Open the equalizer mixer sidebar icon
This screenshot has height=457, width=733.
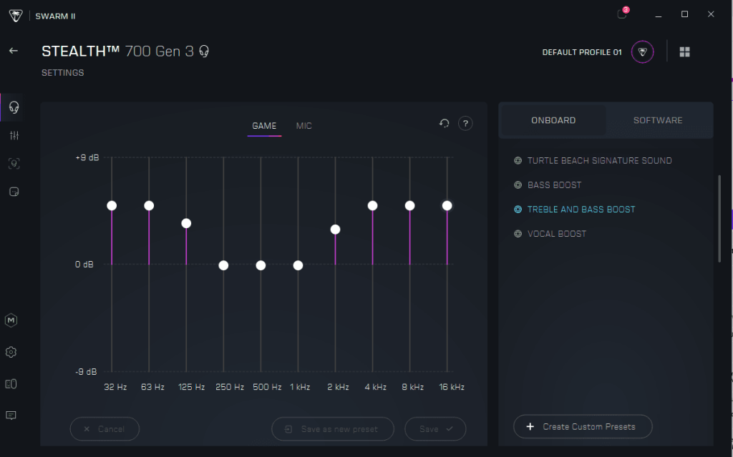point(13,135)
